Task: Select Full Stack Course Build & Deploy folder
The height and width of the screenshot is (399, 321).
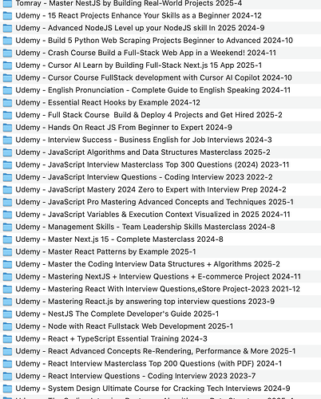Action: pyautogui.click(x=160, y=115)
